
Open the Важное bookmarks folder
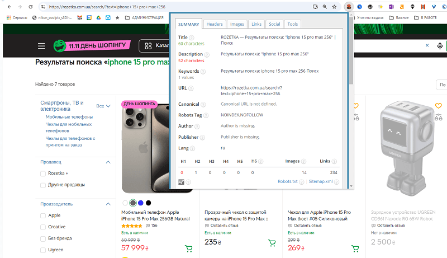pos(399,18)
